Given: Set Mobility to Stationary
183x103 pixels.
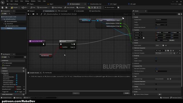Looking at the screenshot, I should tap(165, 40).
